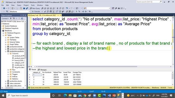
Task: Open the zoom 100% dropdown
Action: point(35,66)
